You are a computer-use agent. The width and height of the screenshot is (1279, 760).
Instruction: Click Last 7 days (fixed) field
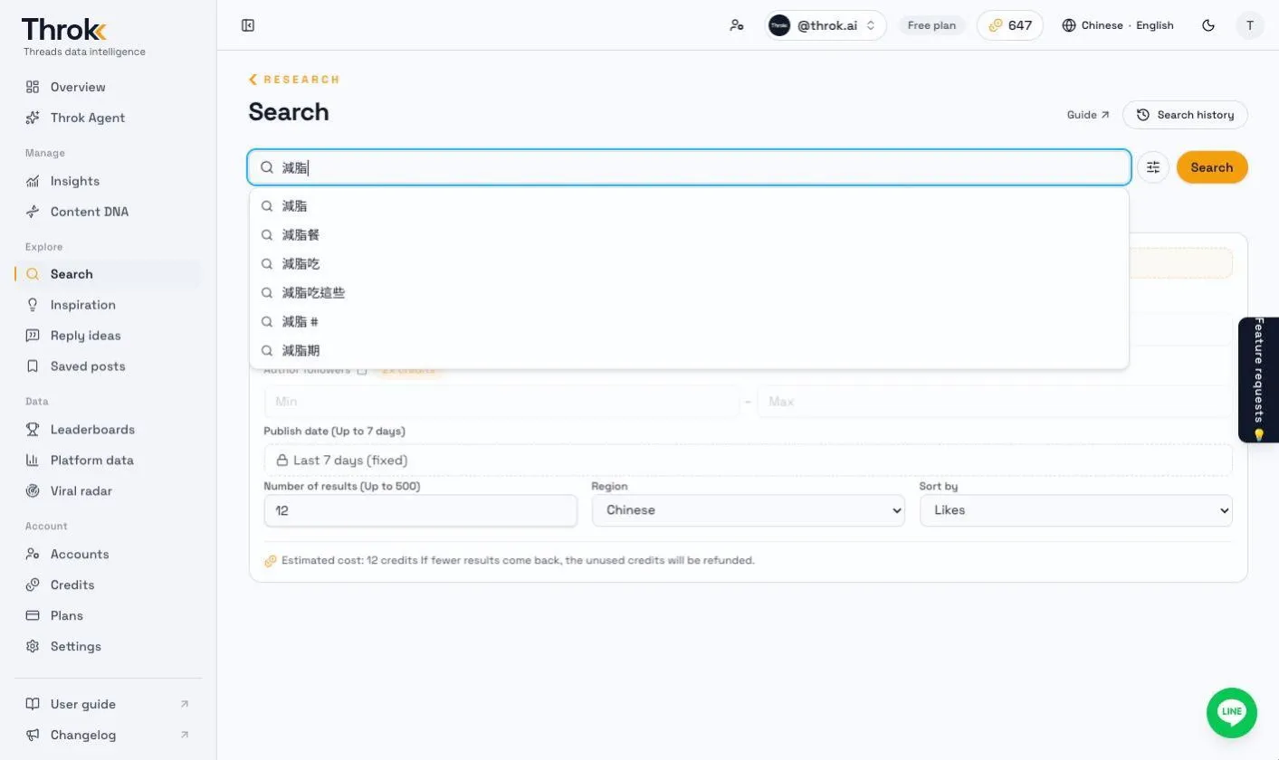(748, 461)
